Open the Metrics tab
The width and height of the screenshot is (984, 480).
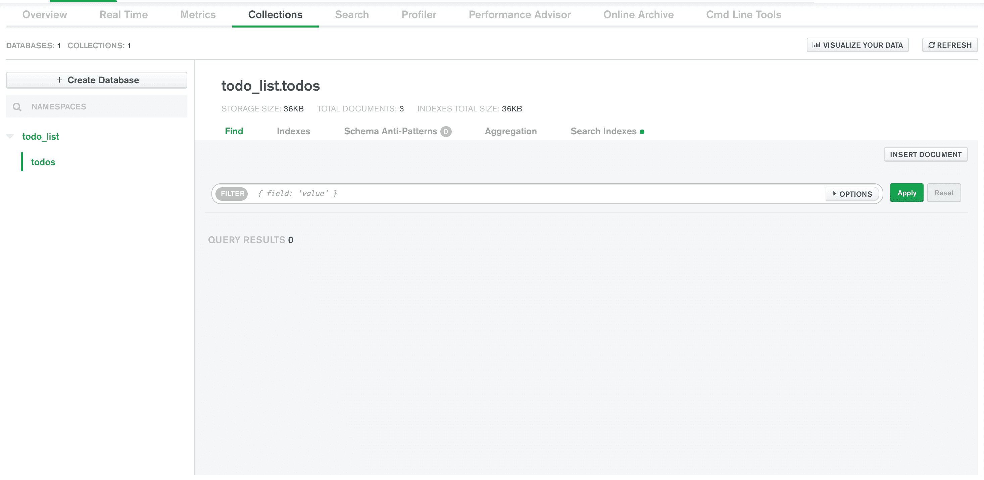(198, 14)
